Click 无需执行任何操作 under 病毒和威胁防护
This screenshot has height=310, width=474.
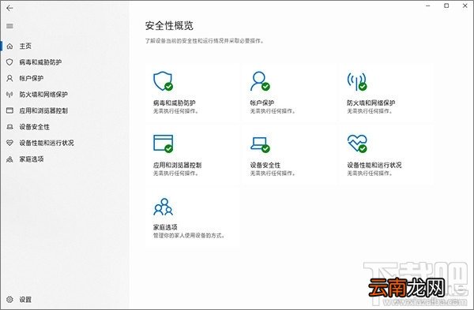click(176, 111)
